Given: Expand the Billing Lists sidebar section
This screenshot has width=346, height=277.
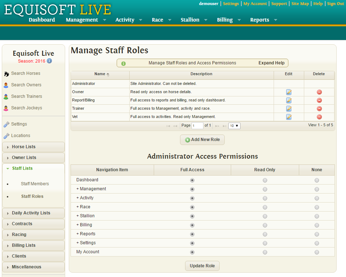Looking at the screenshot, I should point(33,245).
